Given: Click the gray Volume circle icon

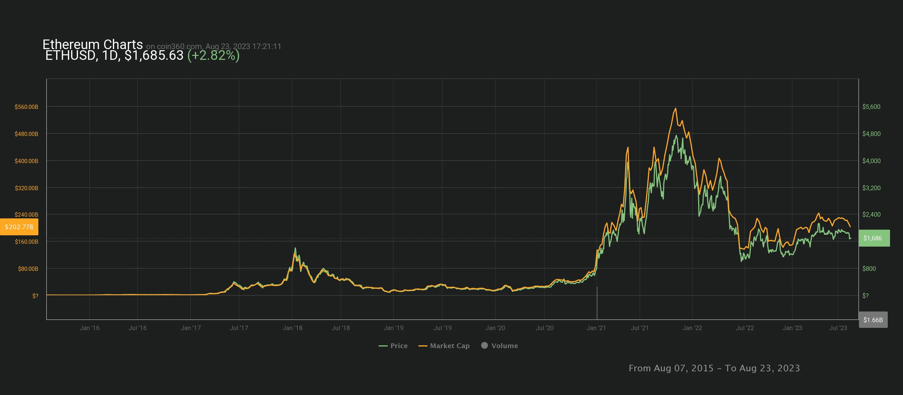Looking at the screenshot, I should 485,345.
